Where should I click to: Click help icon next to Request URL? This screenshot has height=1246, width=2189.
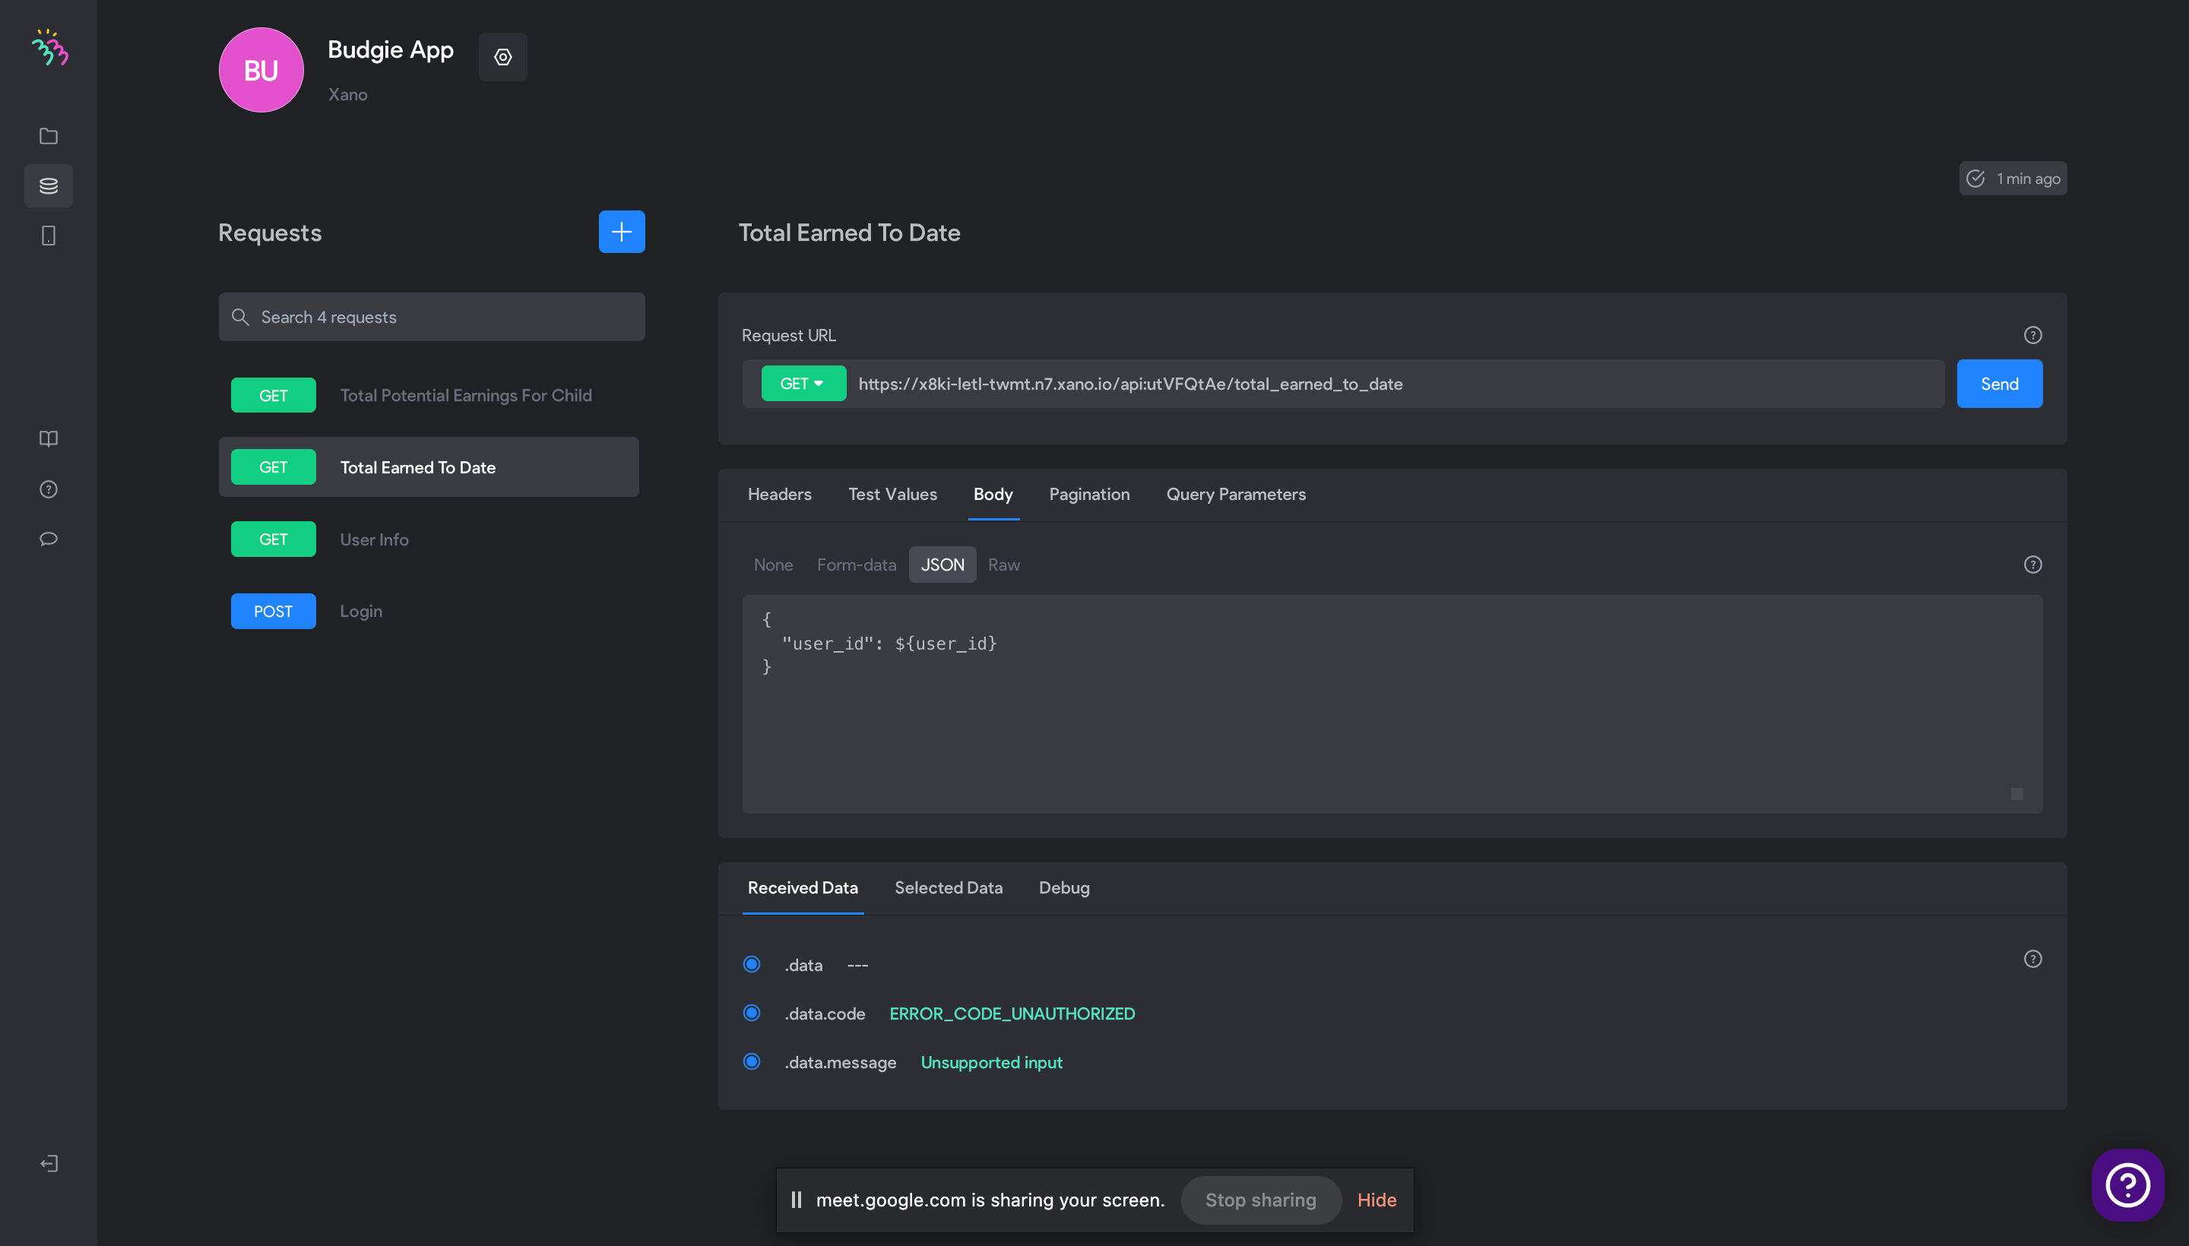coord(2033,336)
